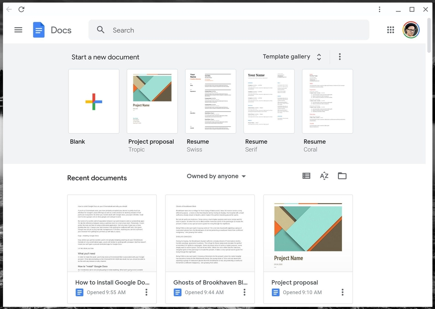Open the window's three-dot menu
The height and width of the screenshot is (309, 435).
click(380, 9)
